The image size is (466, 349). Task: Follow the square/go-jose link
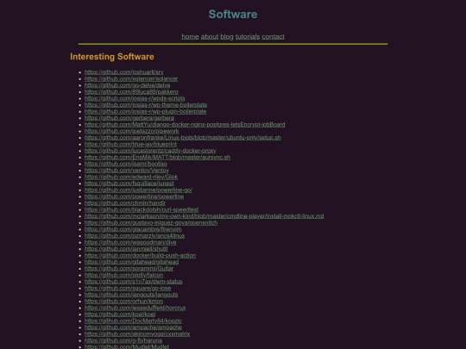coord(128,288)
